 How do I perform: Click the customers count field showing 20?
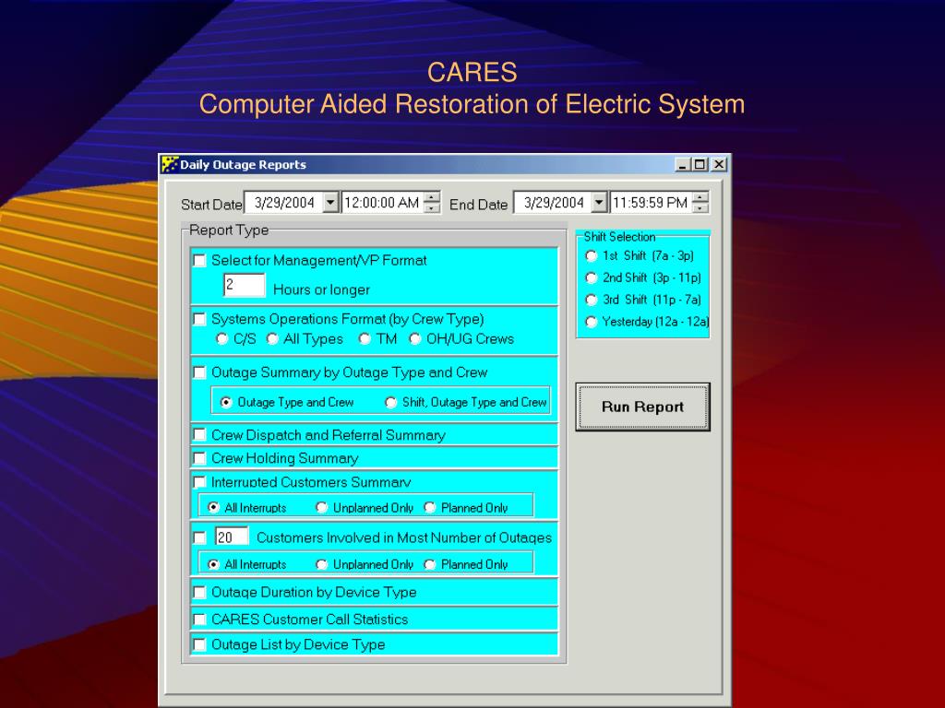coord(232,537)
